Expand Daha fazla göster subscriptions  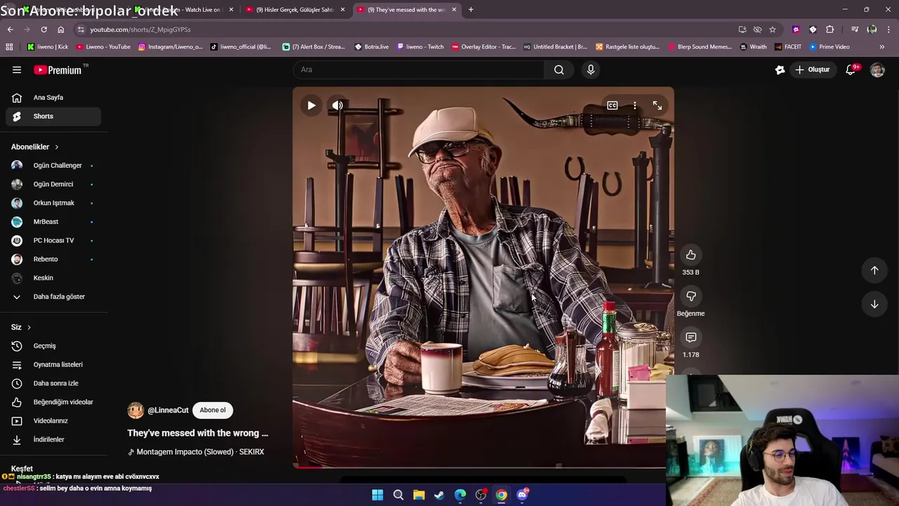pos(53,297)
